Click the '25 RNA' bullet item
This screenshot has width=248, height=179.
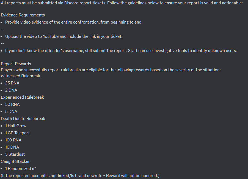click(12, 83)
